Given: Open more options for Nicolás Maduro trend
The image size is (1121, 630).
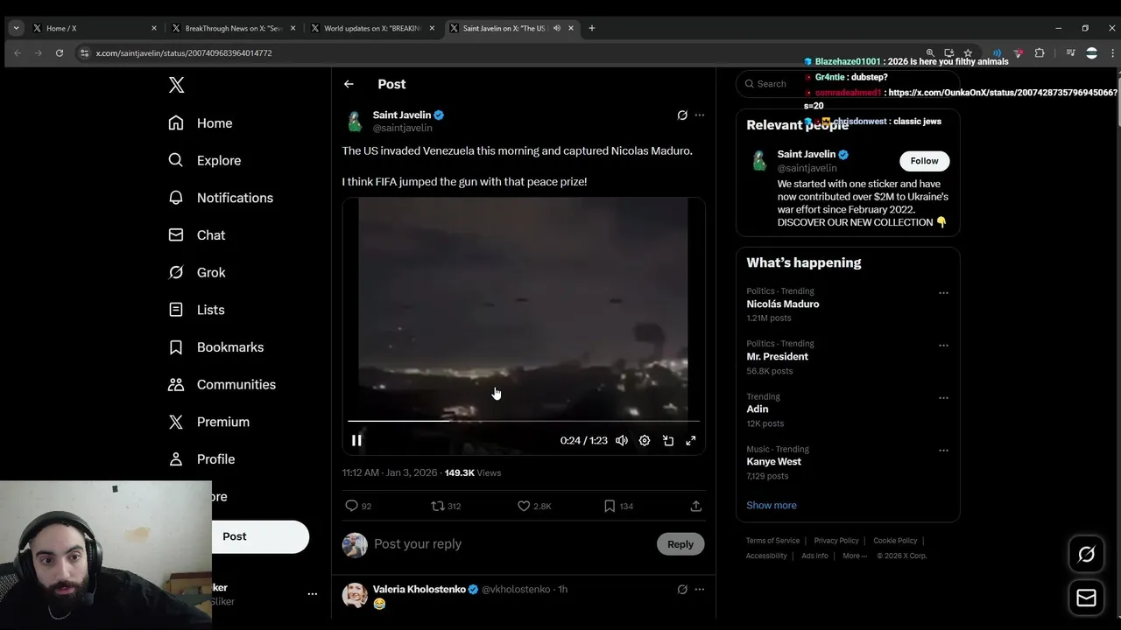Looking at the screenshot, I should pos(943,293).
